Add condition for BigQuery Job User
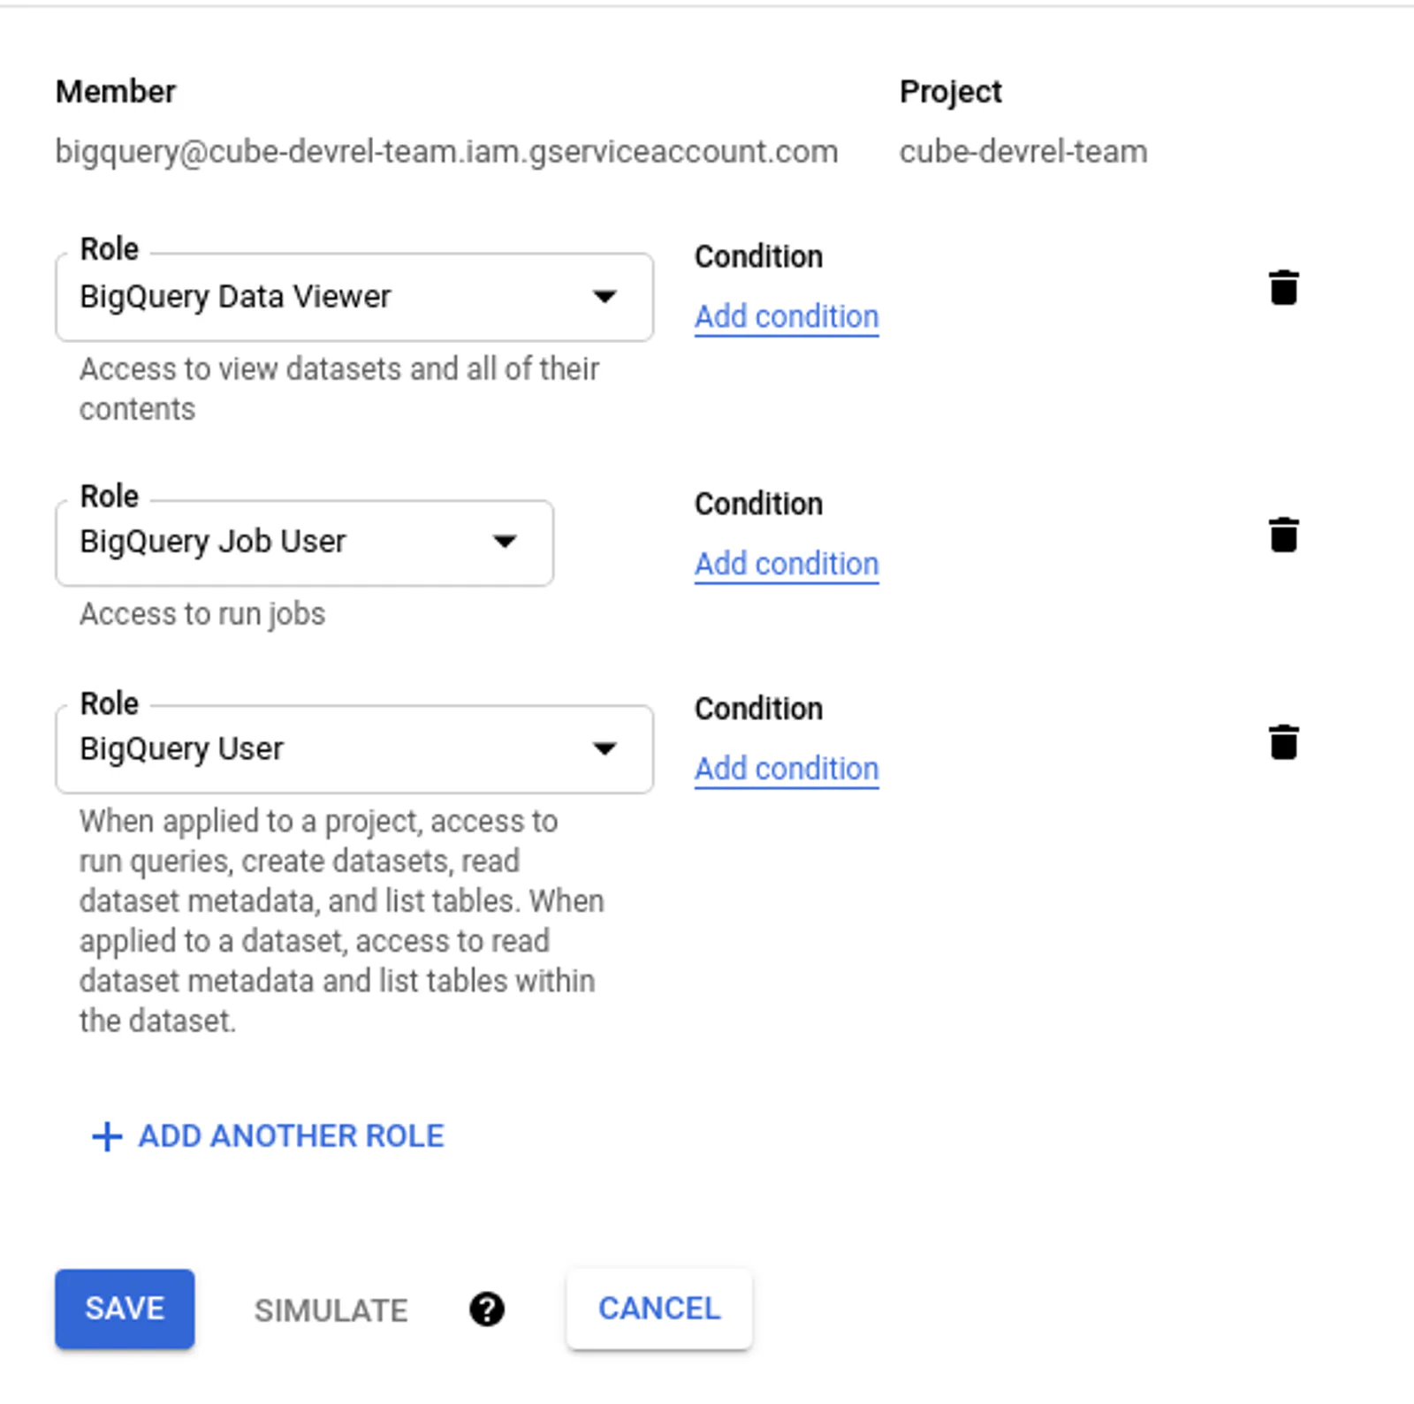Screen dimensions: 1414x1404 point(787,564)
